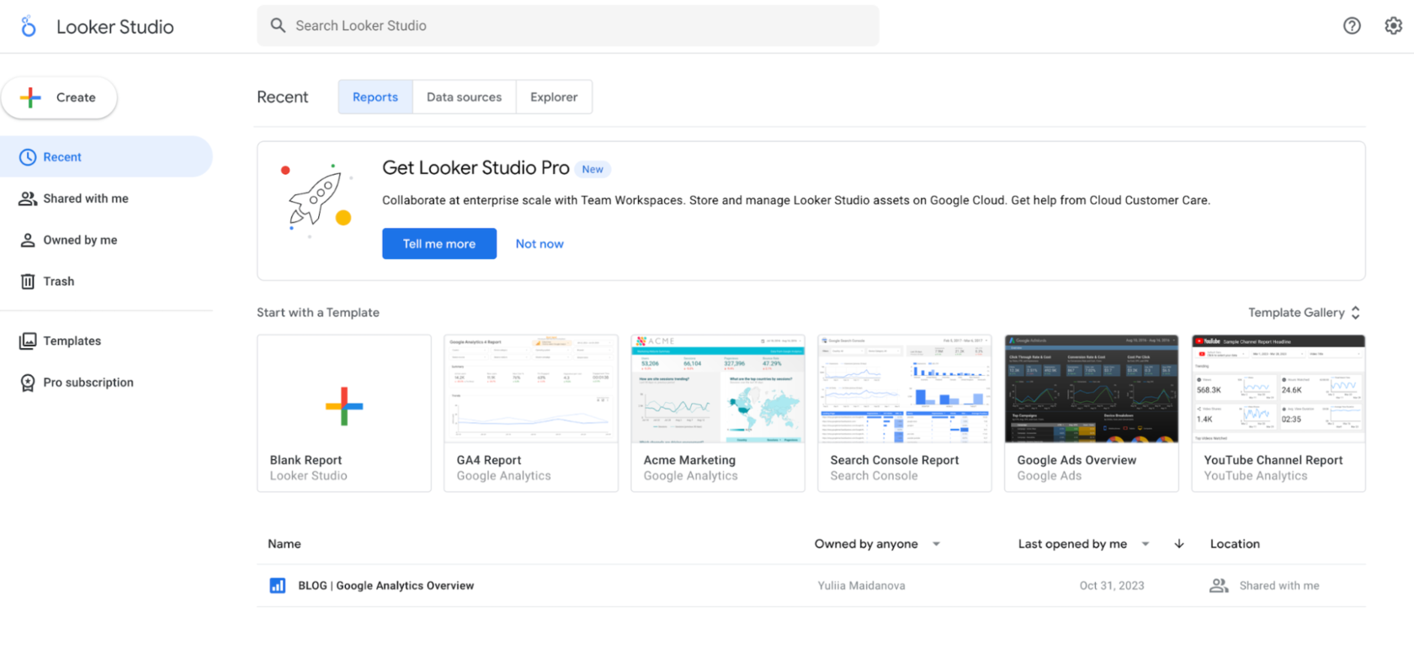Click the Tell me more button

[x=439, y=244]
